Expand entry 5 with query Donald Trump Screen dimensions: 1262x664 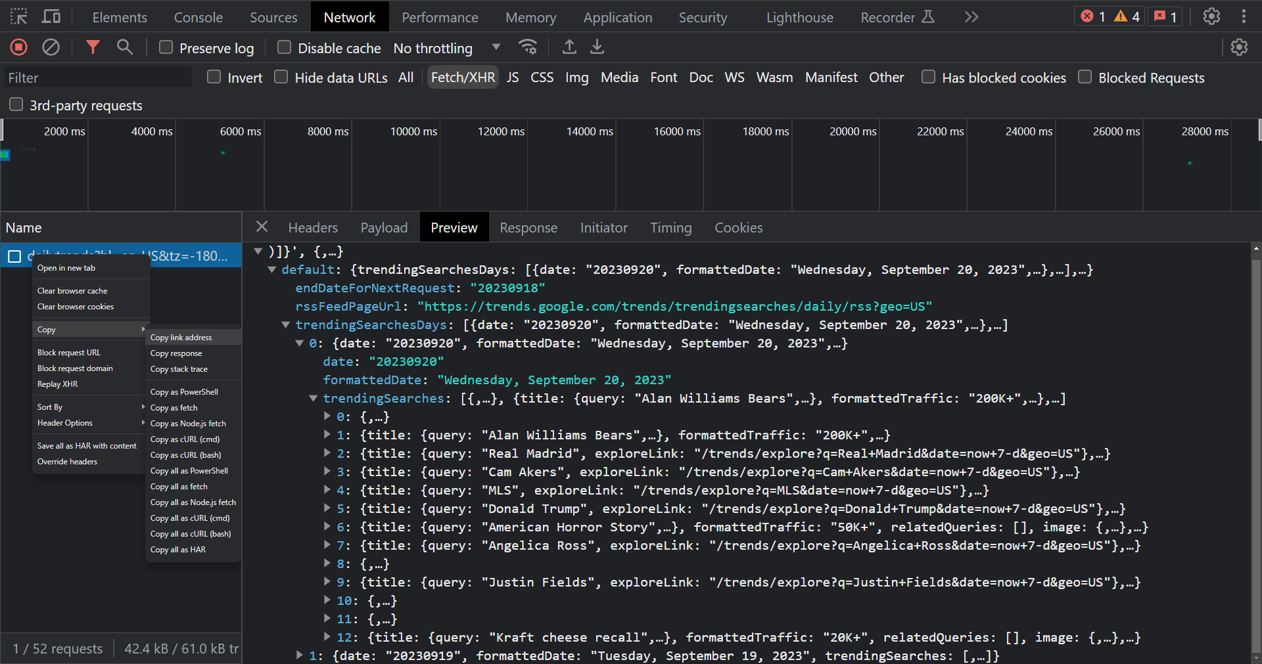click(327, 508)
